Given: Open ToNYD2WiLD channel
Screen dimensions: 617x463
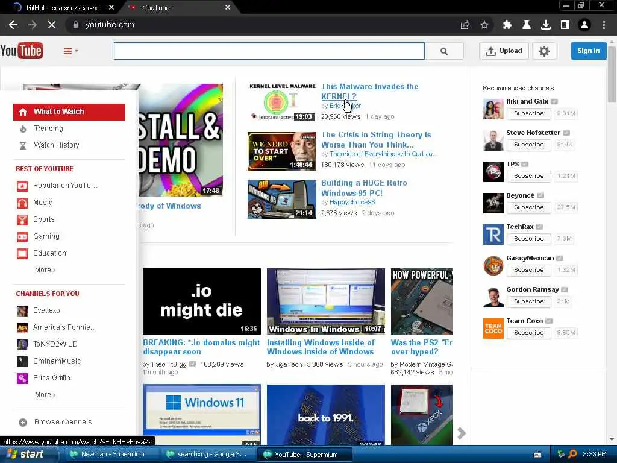Looking at the screenshot, I should click(55, 344).
